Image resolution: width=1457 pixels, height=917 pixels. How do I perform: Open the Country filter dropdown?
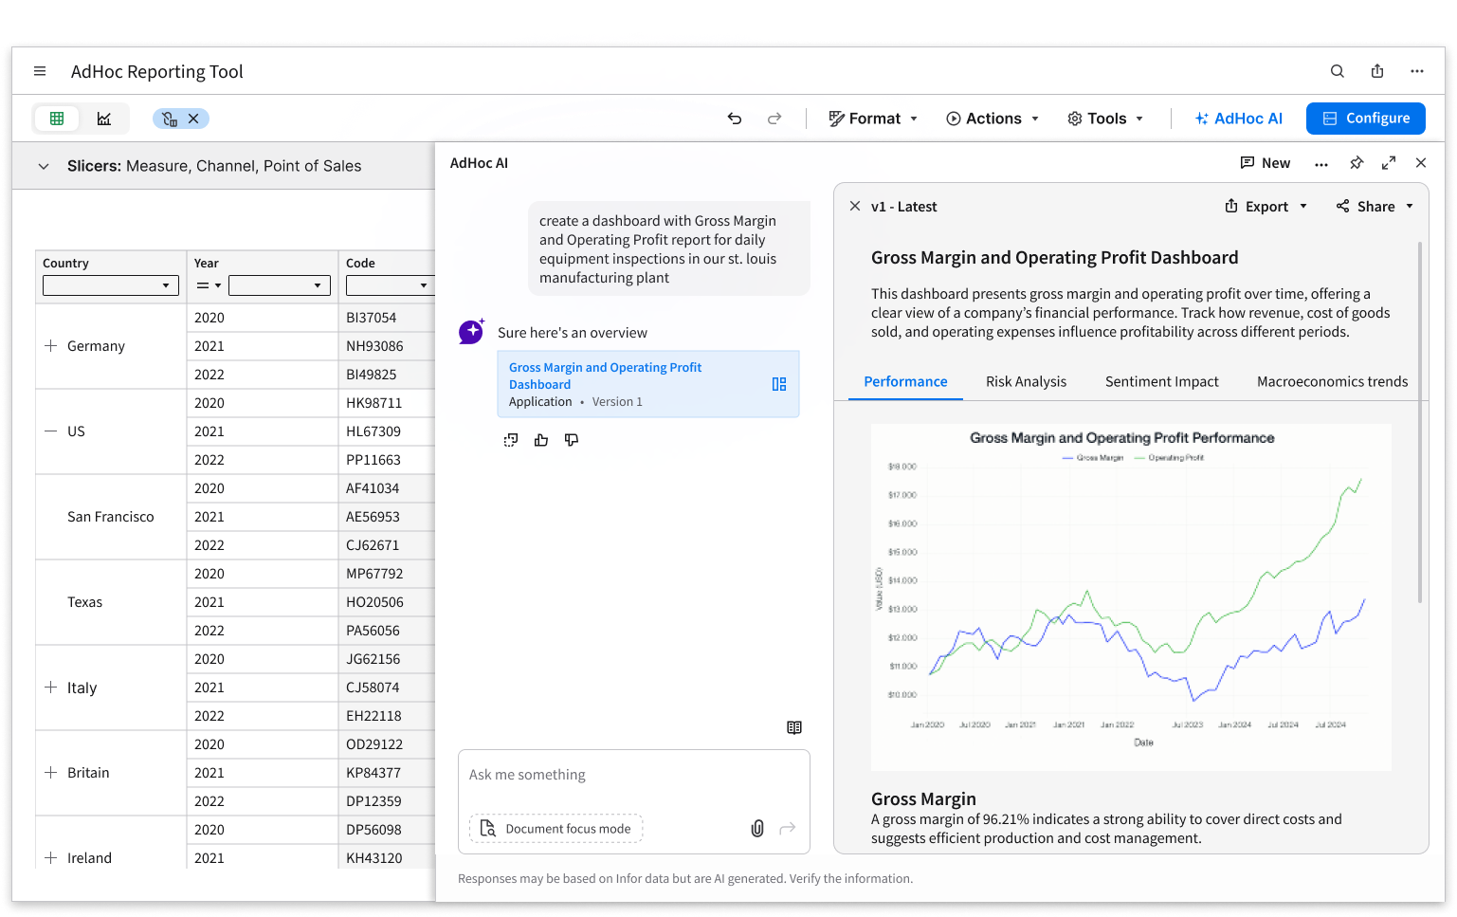(x=111, y=285)
